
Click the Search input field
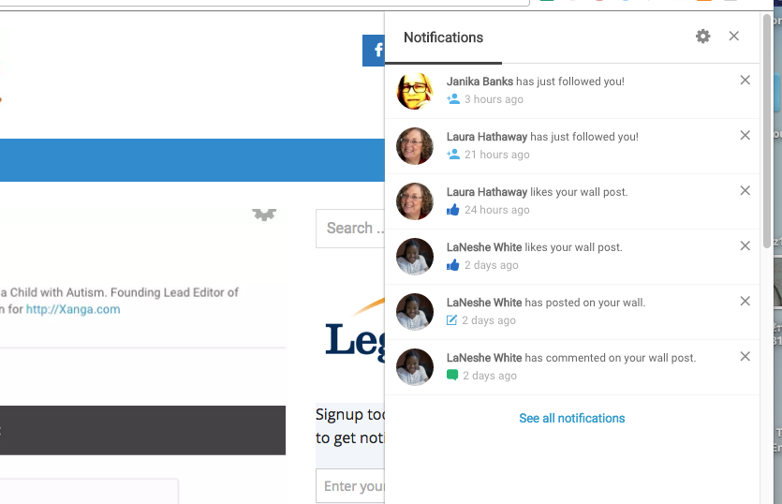coord(351,229)
